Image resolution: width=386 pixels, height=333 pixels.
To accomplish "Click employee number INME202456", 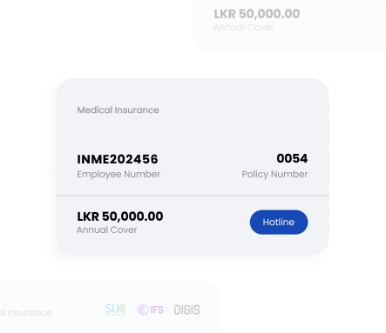I will click(x=118, y=159).
